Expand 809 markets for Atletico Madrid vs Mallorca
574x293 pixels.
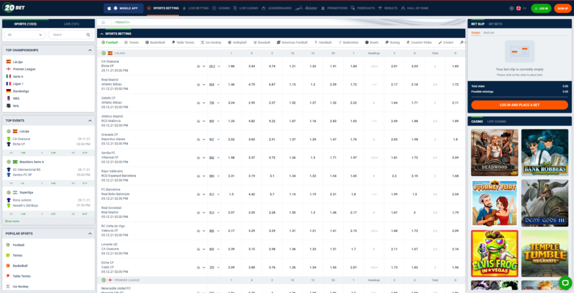(215, 121)
